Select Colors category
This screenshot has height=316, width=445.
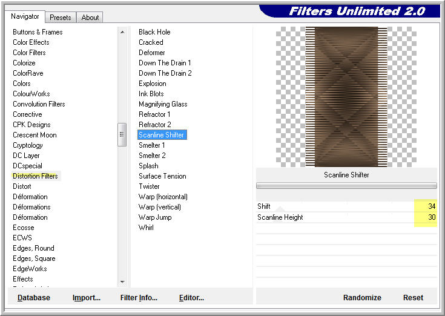pyautogui.click(x=22, y=84)
